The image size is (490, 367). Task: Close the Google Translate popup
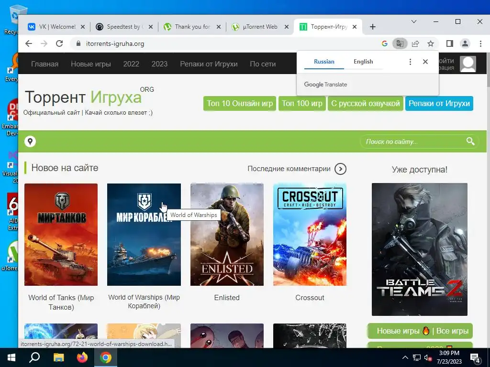click(x=425, y=62)
